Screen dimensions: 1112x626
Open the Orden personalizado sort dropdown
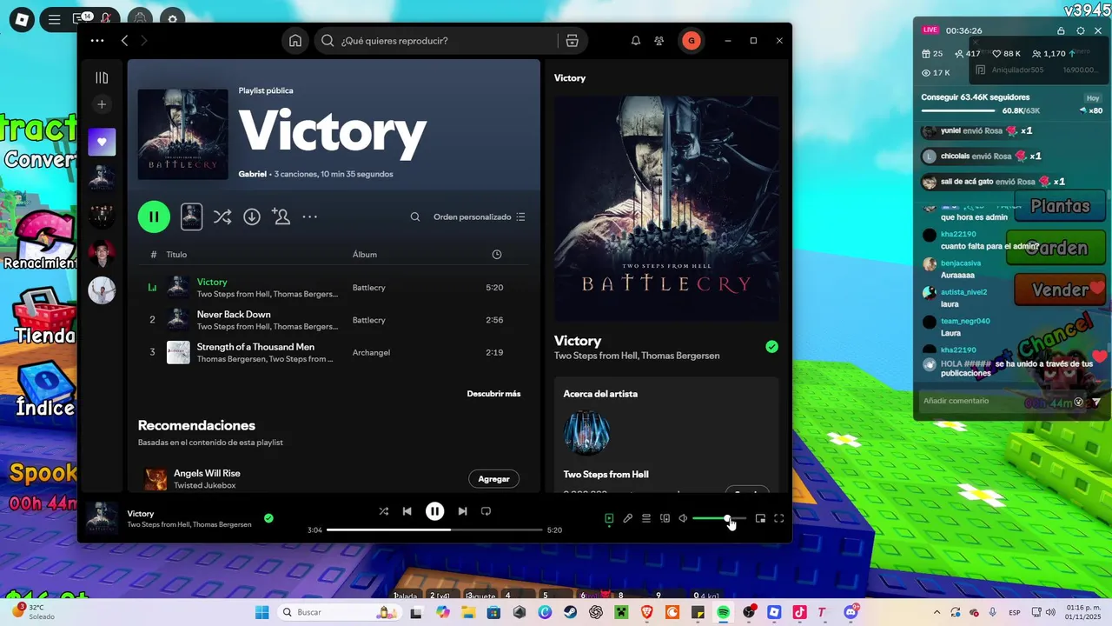(480, 217)
